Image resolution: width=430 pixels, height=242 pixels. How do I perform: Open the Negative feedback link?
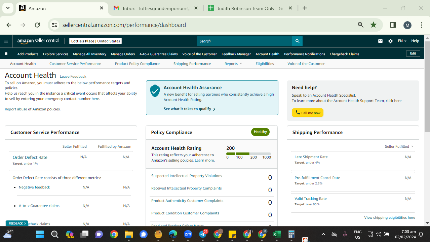(34, 187)
